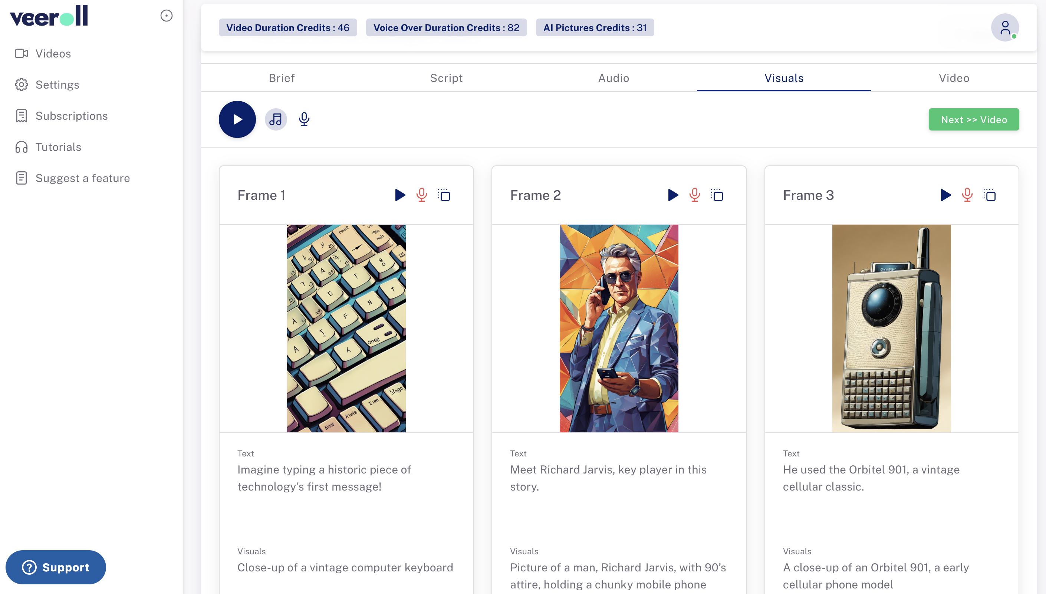Open the Support chat button

56,567
